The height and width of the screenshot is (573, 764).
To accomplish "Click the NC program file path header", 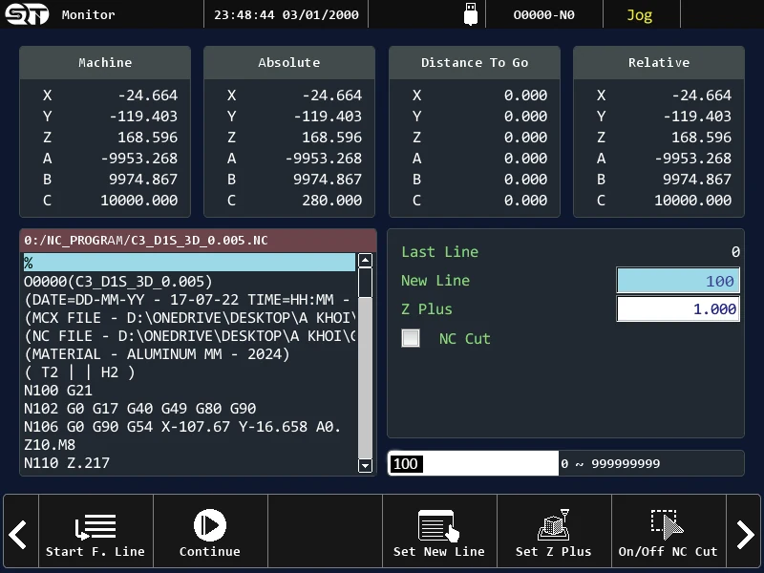I will coord(198,241).
